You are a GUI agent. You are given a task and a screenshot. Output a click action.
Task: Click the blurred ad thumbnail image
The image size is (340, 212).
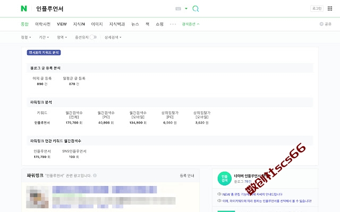37,197
